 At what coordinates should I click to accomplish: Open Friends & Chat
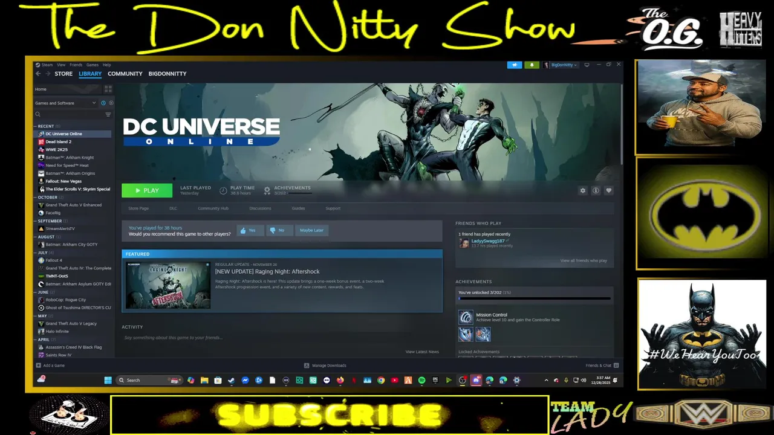602,366
